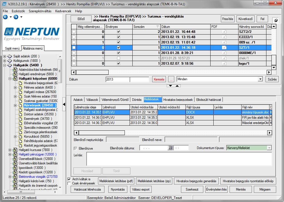This screenshot has width=284, height=202.
Task: Toggle Érvényes checkbox in logo/1 row
Action: click(118, 64)
